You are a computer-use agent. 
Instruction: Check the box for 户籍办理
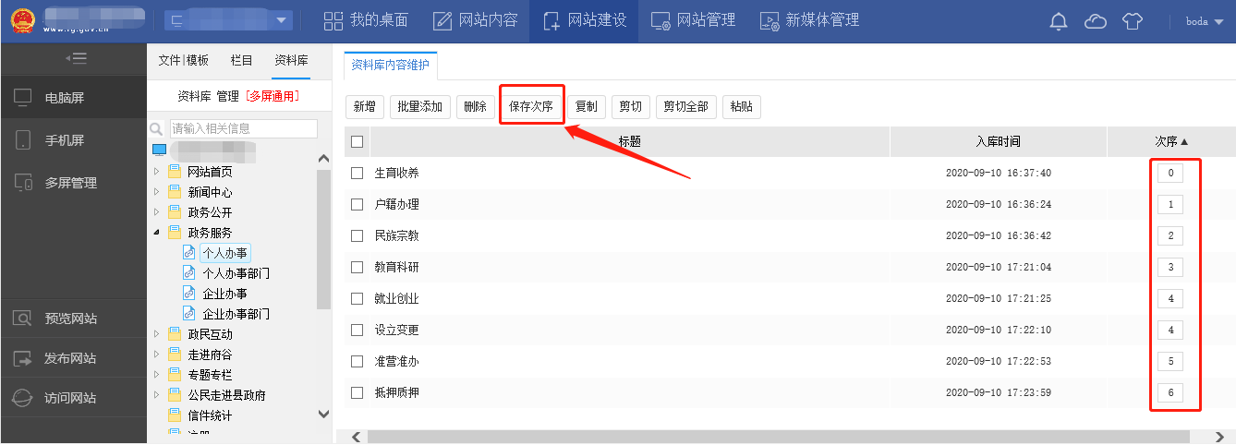[x=357, y=205]
